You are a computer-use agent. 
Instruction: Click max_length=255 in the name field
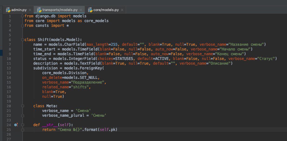tap(102, 44)
